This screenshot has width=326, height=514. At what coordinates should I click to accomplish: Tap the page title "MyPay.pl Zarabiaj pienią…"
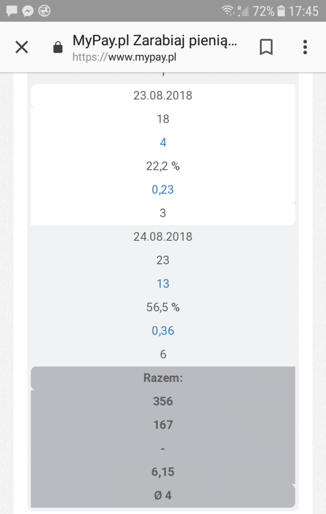155,41
